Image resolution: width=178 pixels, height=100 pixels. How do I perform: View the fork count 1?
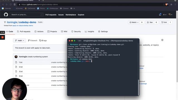[170, 22]
